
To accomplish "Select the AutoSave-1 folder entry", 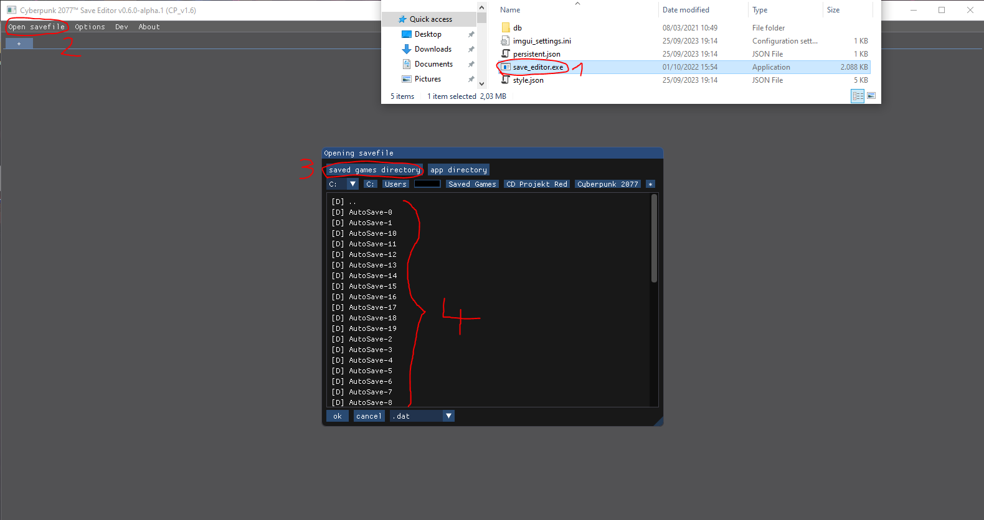I will (x=489, y=223).
